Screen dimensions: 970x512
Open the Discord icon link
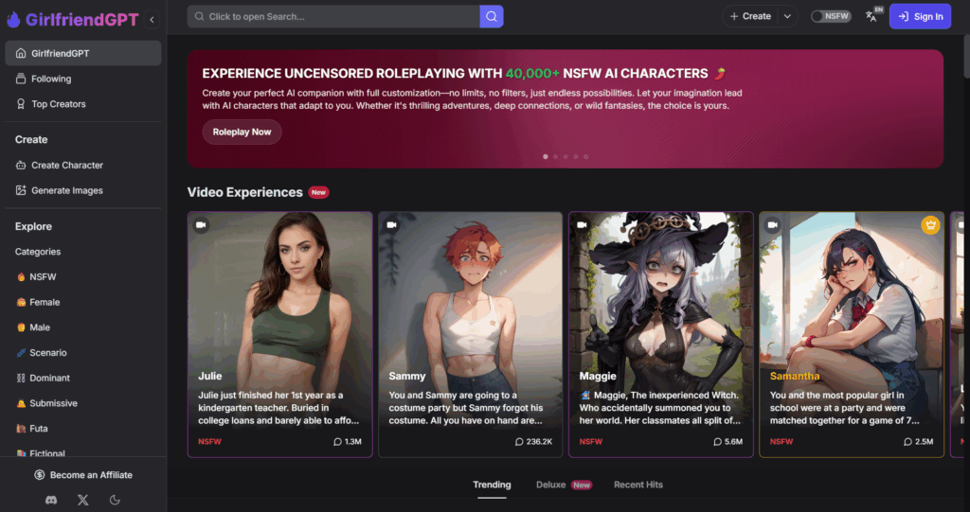click(x=51, y=499)
